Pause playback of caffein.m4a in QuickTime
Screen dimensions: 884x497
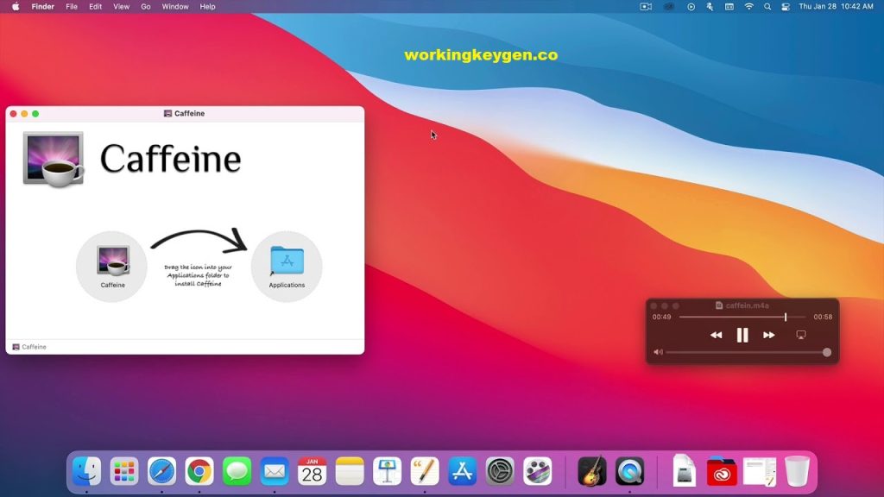click(x=742, y=335)
